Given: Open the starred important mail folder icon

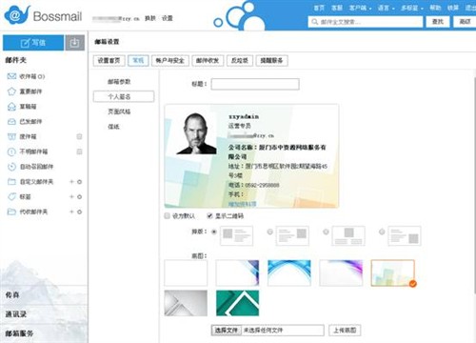Looking at the screenshot, I should 11,91.
